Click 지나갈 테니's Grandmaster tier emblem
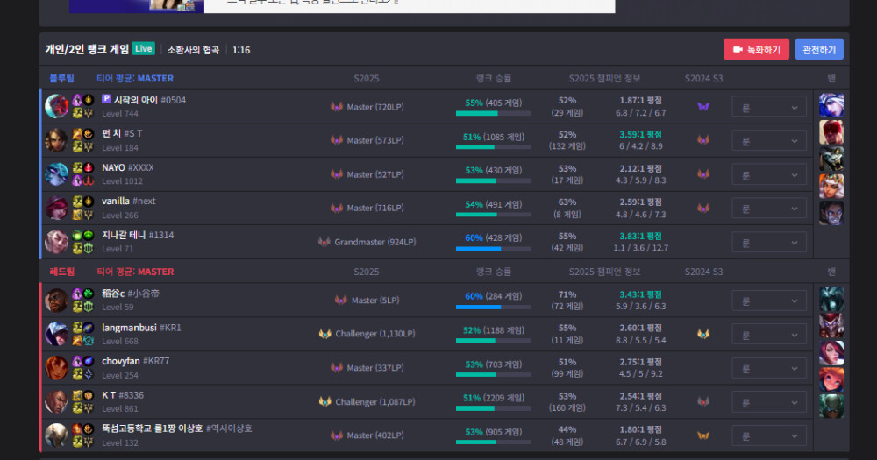877x460 pixels. (x=324, y=242)
